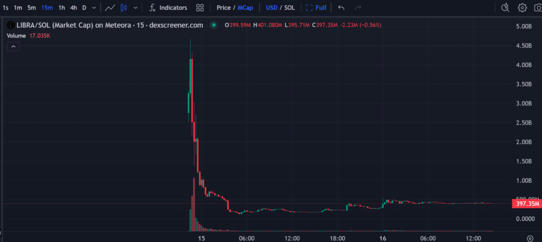This screenshot has width=542, height=242.
Task: Expand the timeframe dropdown arrow
Action: point(94,8)
